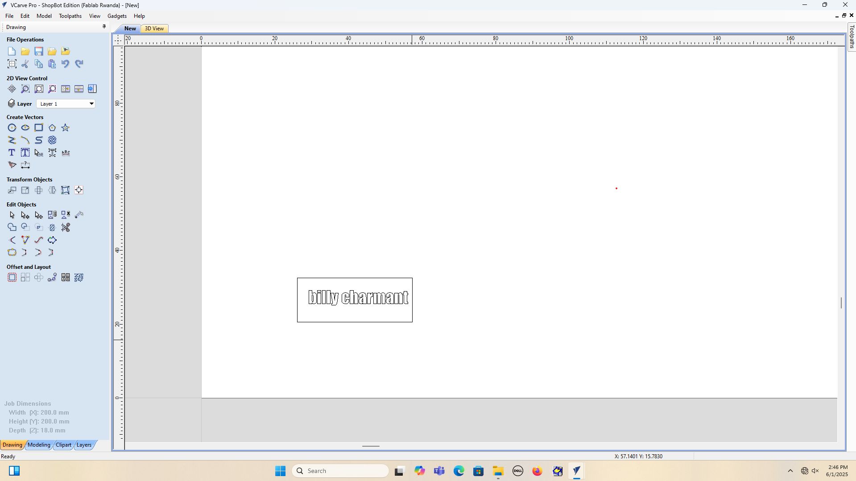
Task: Open Auto Layout Text boxed T tool
Action: coord(25,152)
